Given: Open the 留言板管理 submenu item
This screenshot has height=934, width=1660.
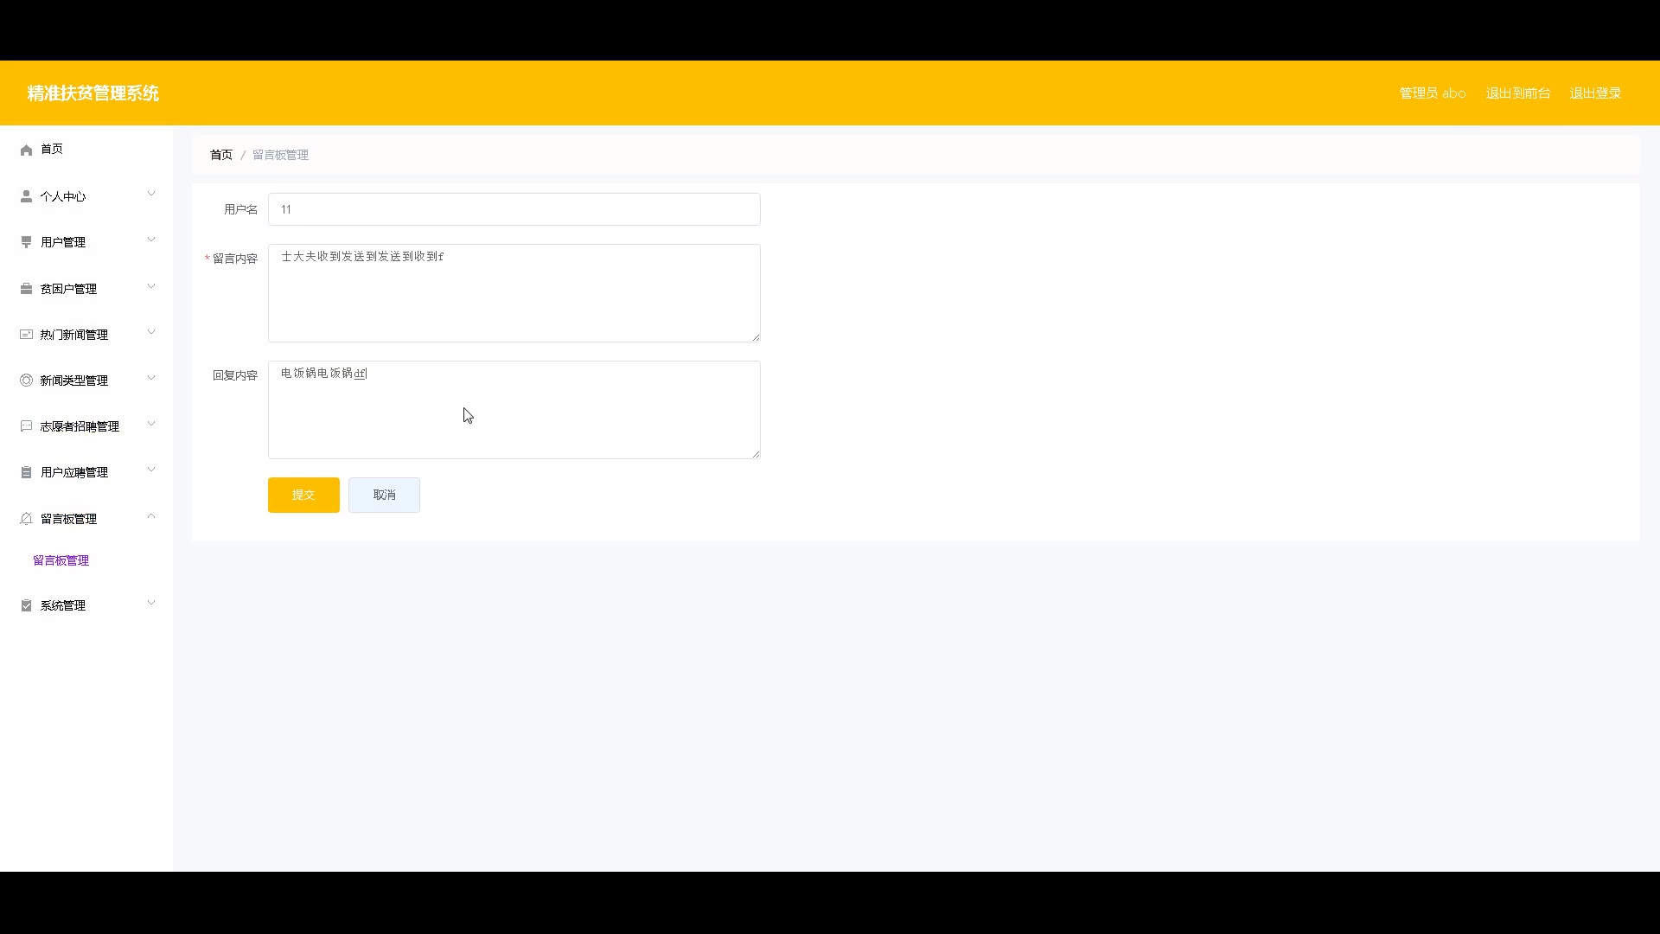Looking at the screenshot, I should [61, 560].
